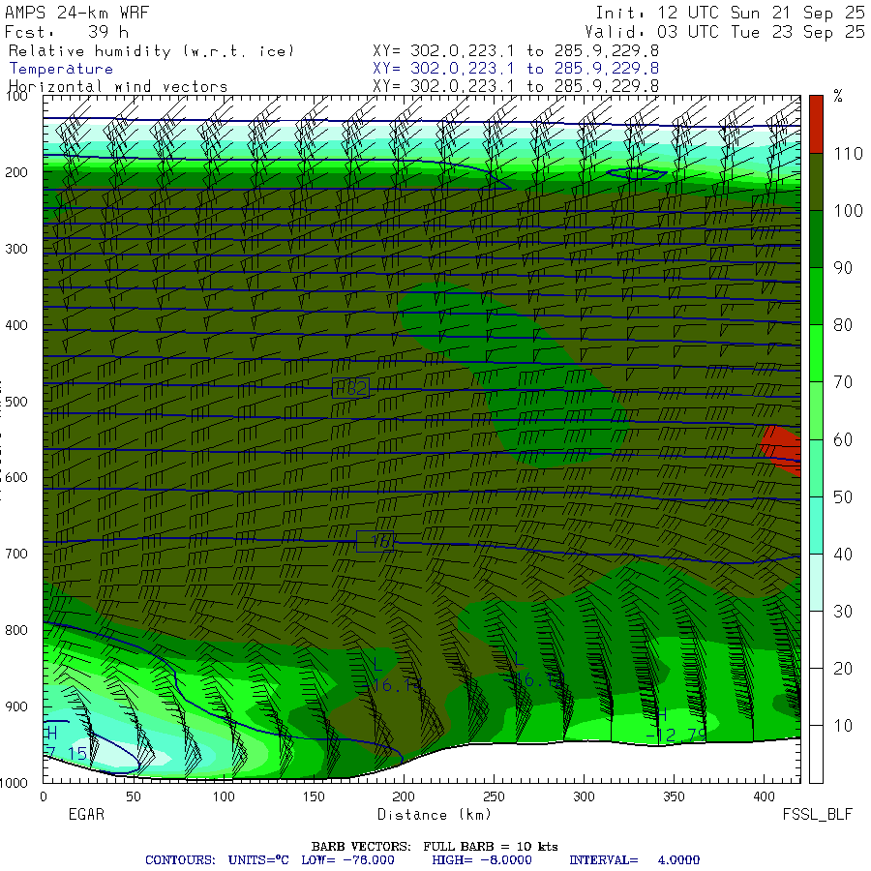Click the Horizontal wind vectors label
871x871 pixels.
click(x=118, y=86)
